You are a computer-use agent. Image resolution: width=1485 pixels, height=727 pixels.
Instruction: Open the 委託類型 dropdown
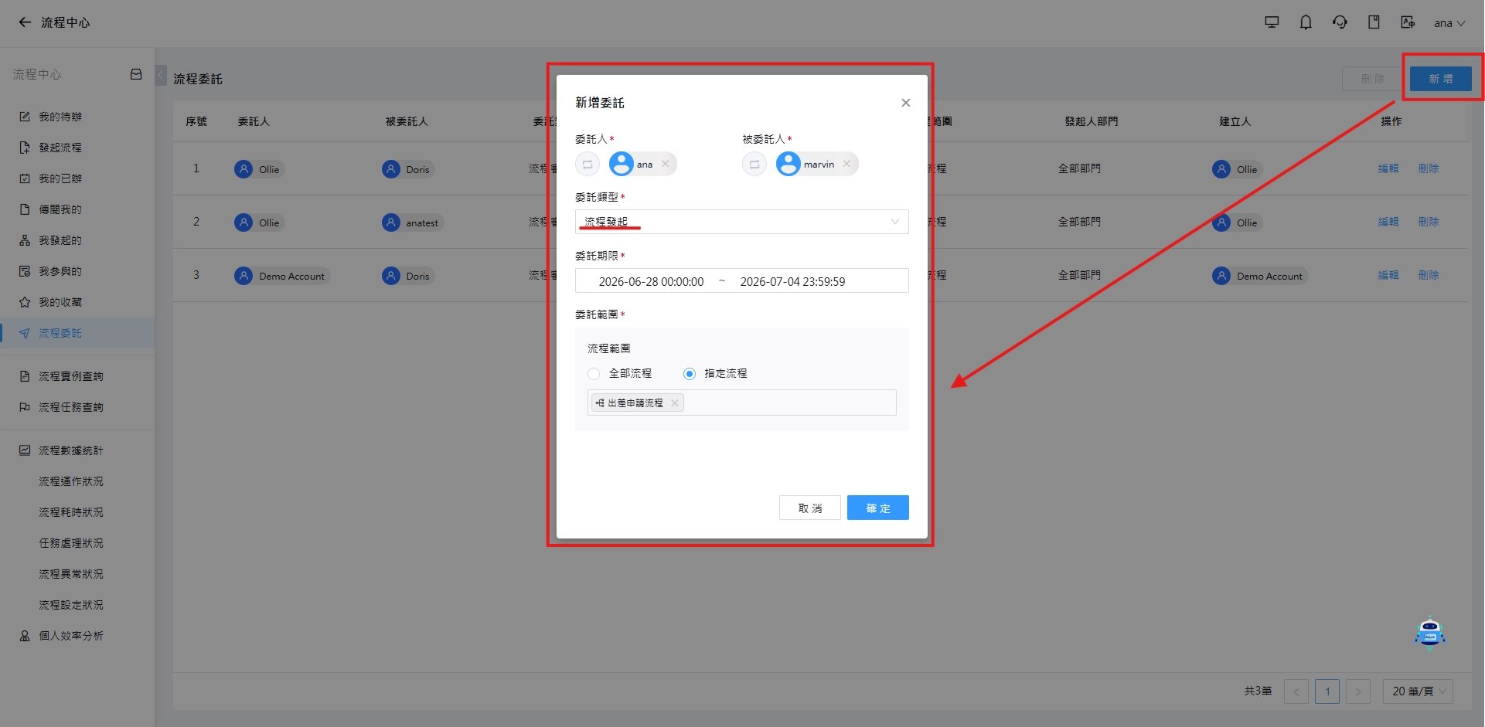click(742, 222)
